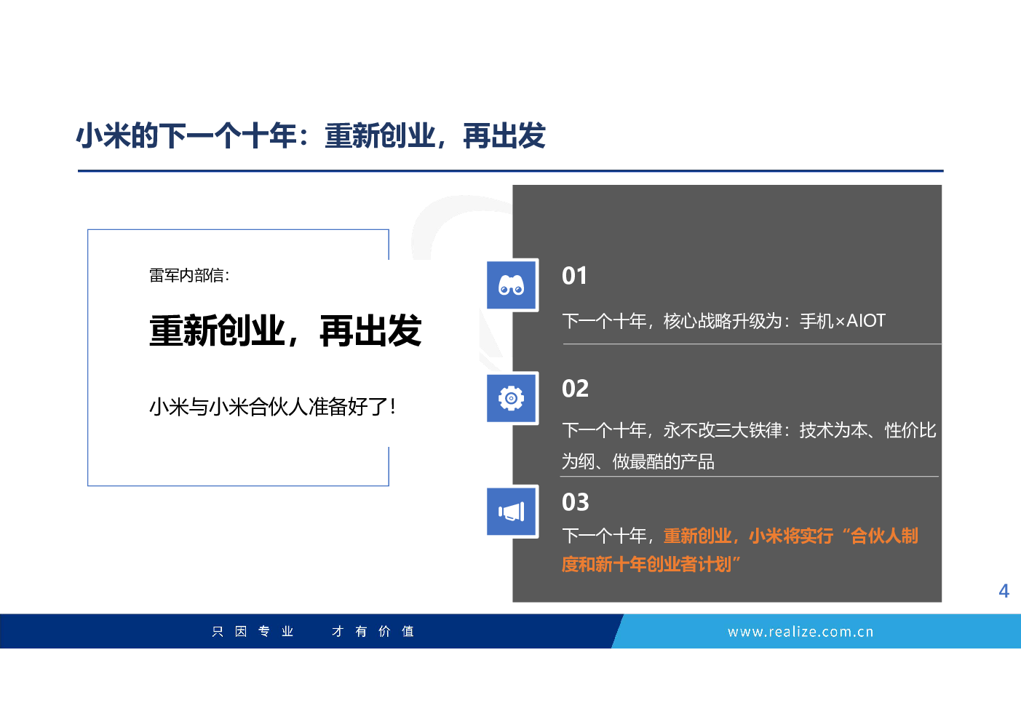Select the 手机×AIOT strategy text line
1021x722 pixels.
pos(723,321)
